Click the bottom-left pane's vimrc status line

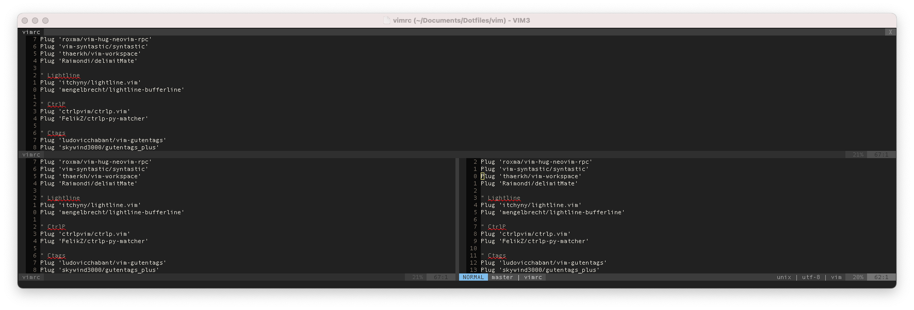[x=31, y=277]
